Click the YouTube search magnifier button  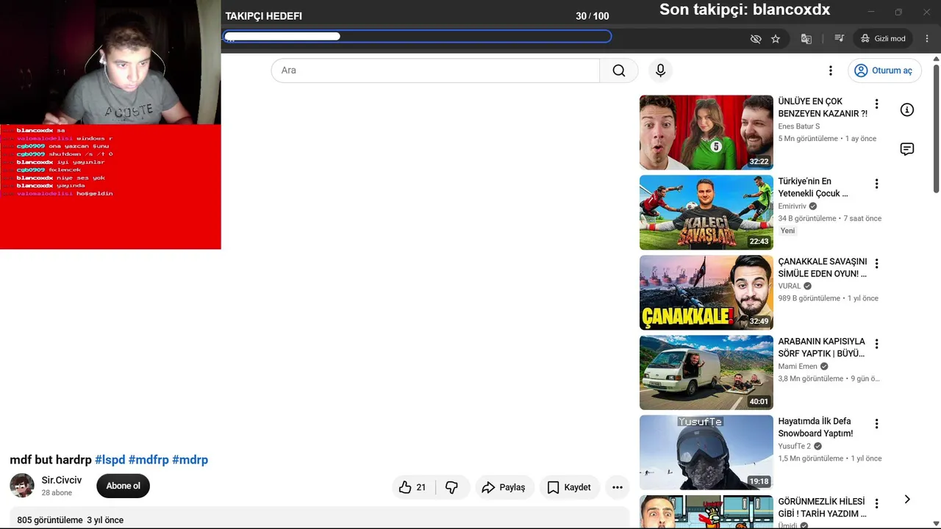pyautogui.click(x=619, y=71)
